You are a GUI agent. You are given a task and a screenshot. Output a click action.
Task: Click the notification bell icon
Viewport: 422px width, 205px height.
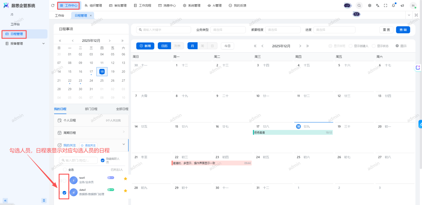394,5
